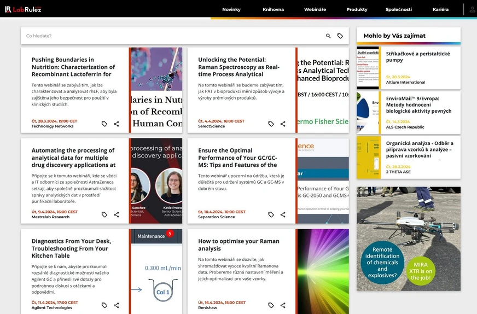This screenshot has width=477, height=314.
Task: Click tag icon on Mestrelab Research card
Action: (x=104, y=215)
